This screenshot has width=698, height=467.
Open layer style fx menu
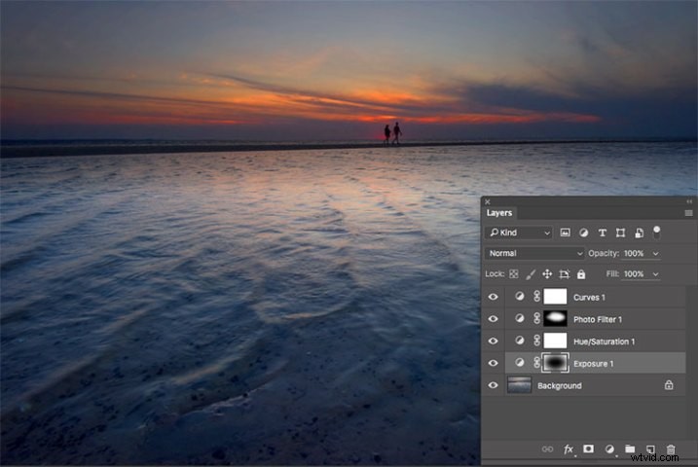point(569,449)
